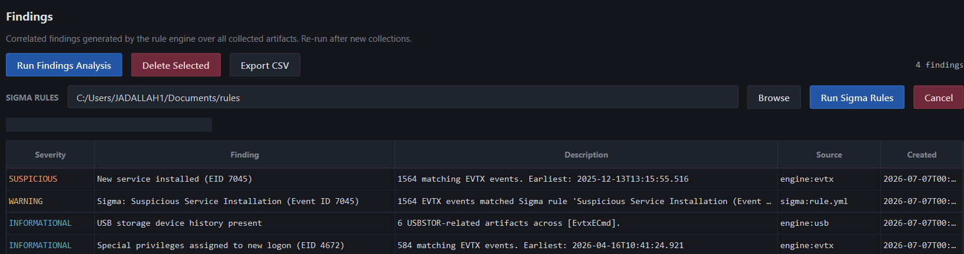Click the Sigma rules progress bar
This screenshot has width=964, height=254.
(x=109, y=125)
